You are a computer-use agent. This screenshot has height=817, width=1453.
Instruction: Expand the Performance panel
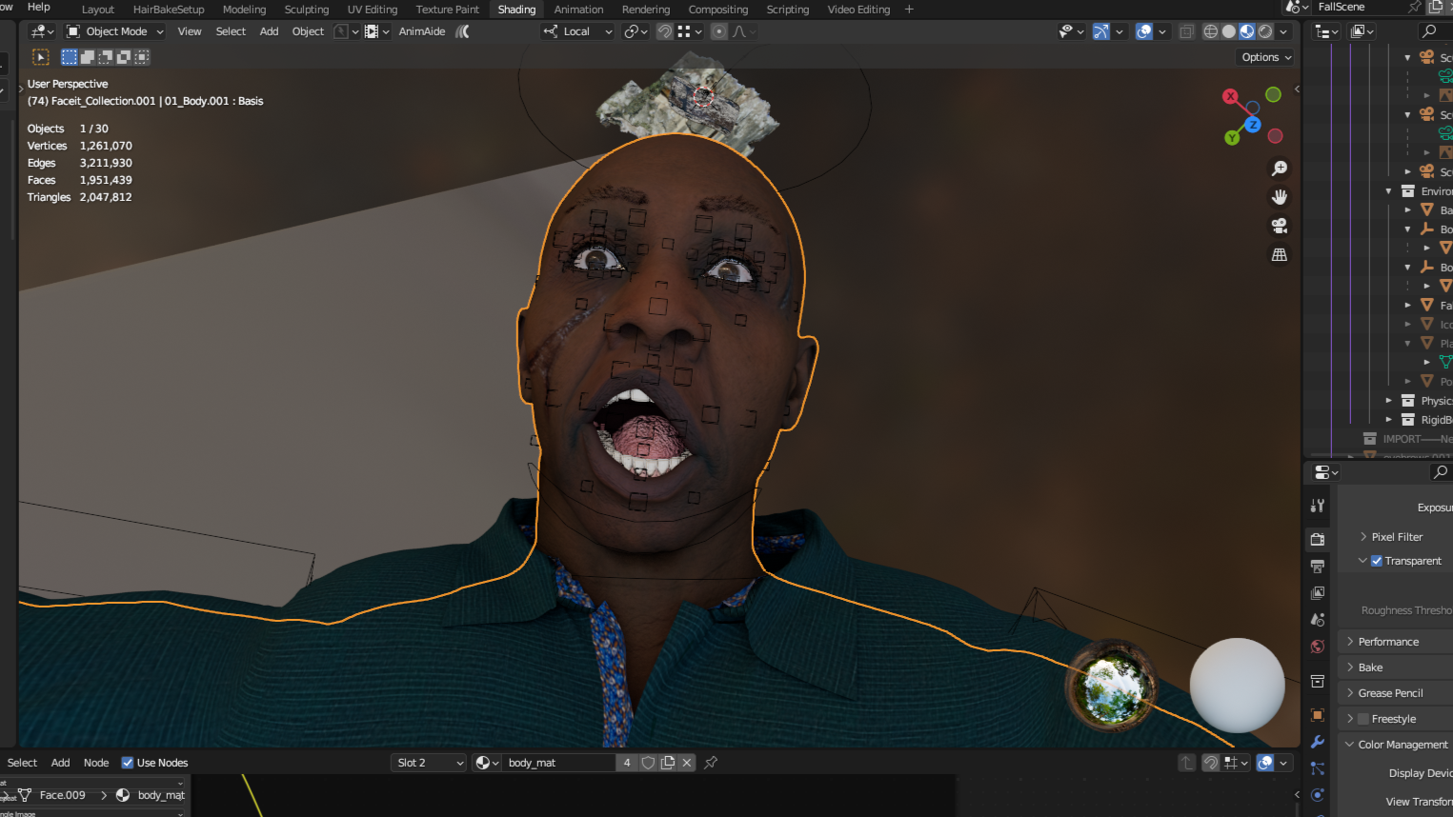(x=1388, y=642)
